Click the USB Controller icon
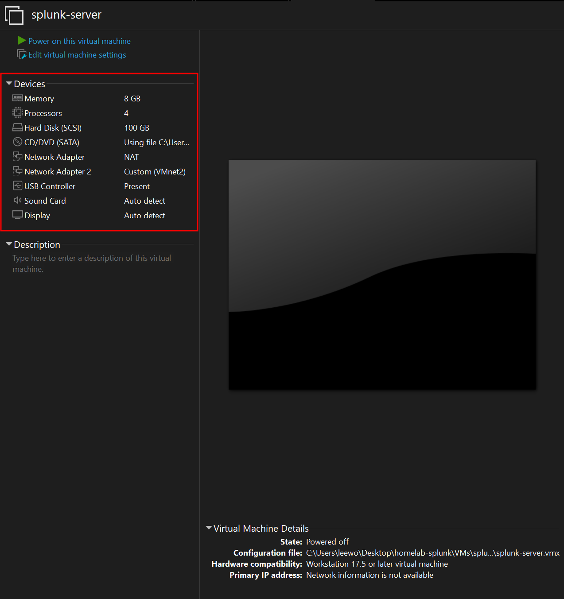 18,185
